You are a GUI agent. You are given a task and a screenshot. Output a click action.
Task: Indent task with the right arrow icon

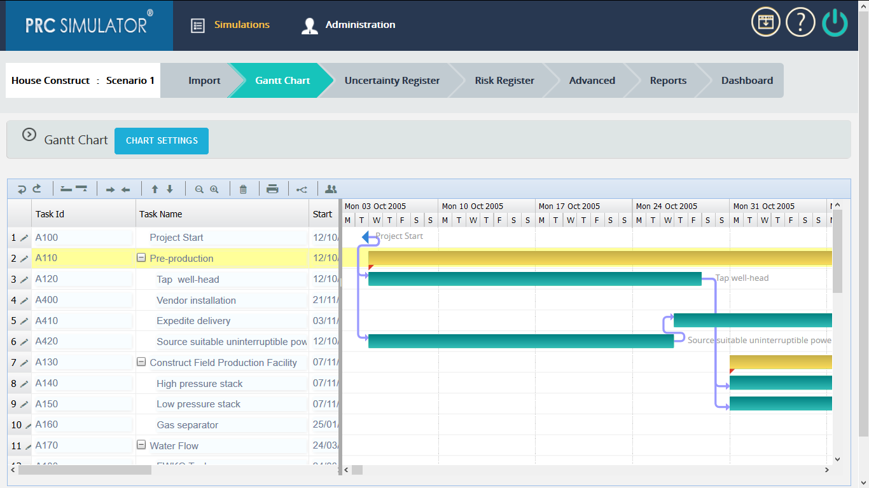point(110,189)
